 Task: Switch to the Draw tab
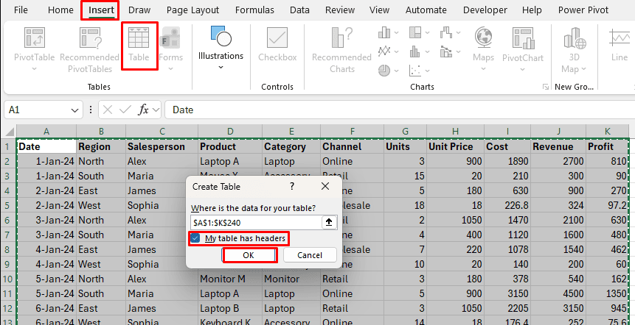[x=139, y=10]
